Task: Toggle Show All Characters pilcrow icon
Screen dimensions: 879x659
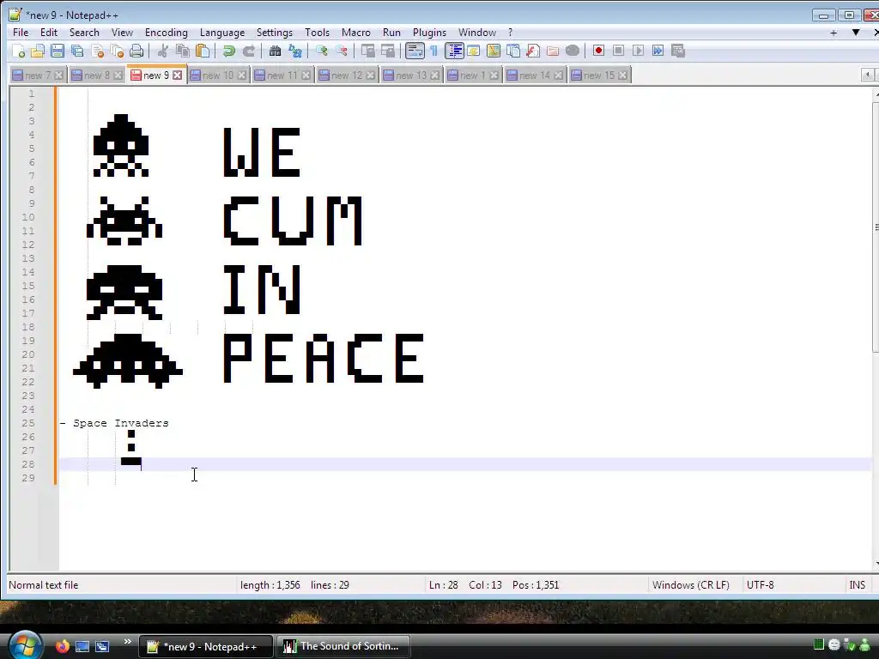Action: coord(433,51)
